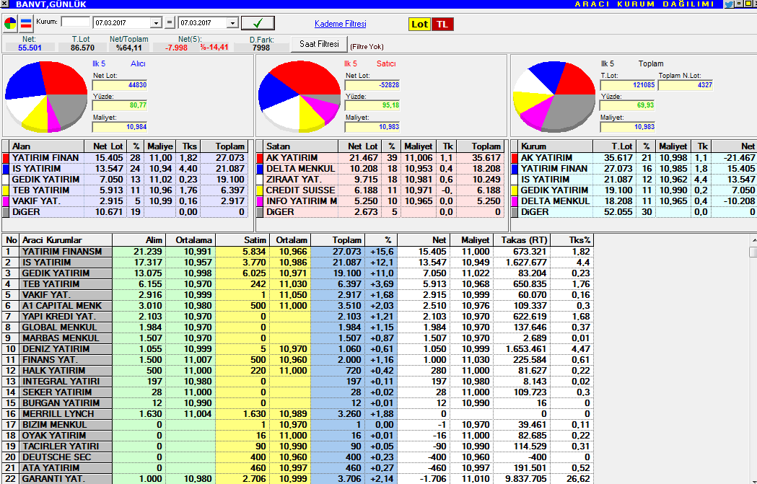This screenshot has height=484, width=757.
Task: Click the Ilk 5 Satıcı pie chart
Action: coord(299,97)
